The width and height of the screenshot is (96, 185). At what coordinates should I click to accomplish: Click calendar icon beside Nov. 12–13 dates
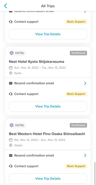[x=11, y=140]
